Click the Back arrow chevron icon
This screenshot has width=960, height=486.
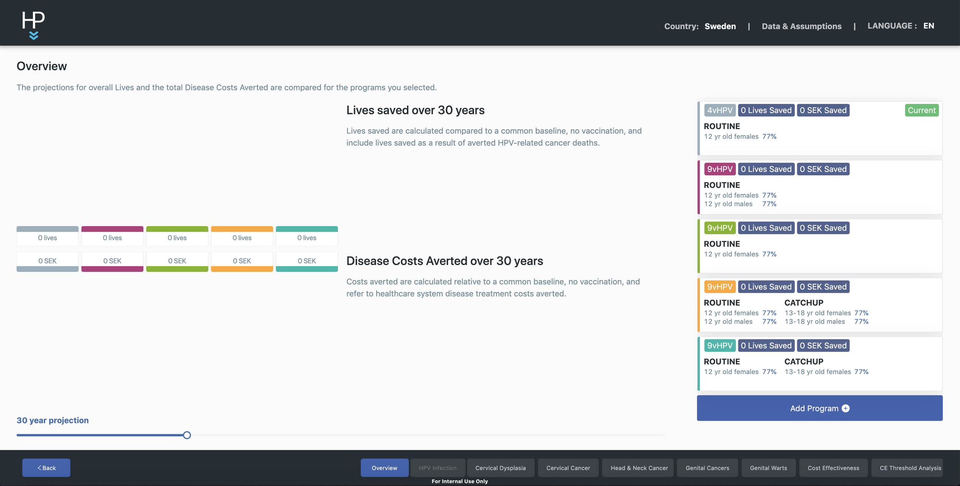click(x=39, y=468)
